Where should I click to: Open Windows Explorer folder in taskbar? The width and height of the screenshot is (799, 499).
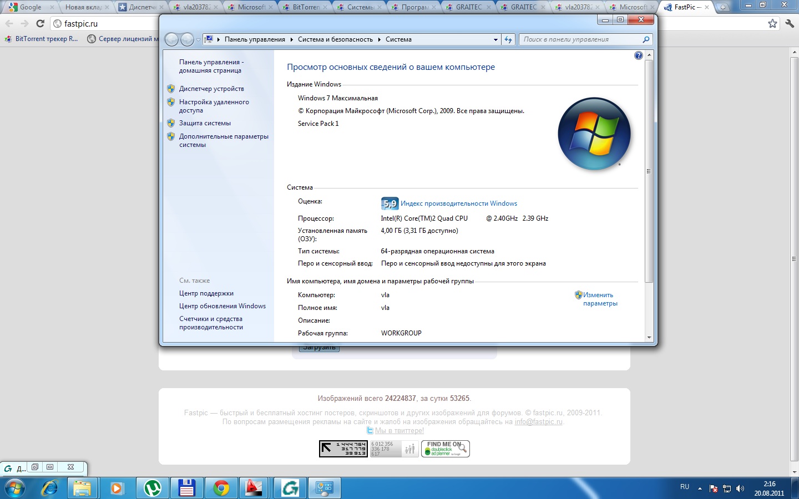(x=82, y=488)
